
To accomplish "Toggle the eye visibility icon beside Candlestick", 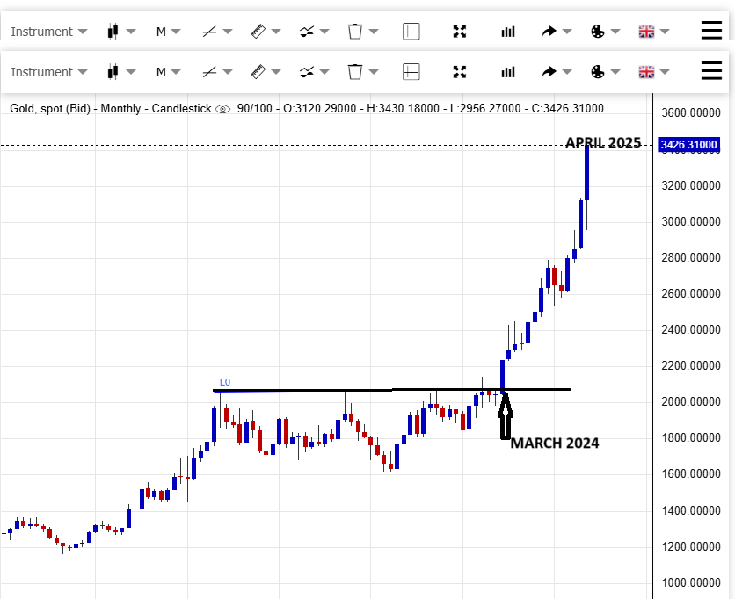I will click(222, 109).
